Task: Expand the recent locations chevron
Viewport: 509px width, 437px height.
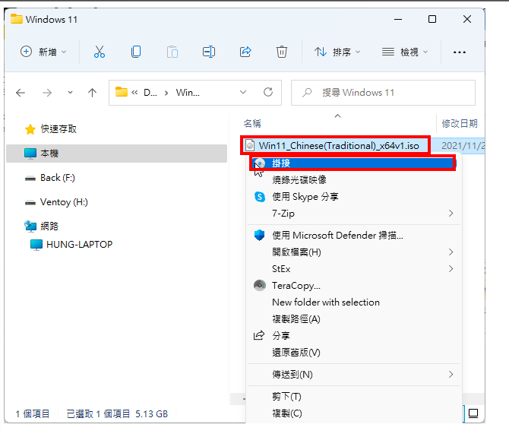Action: click(70, 93)
